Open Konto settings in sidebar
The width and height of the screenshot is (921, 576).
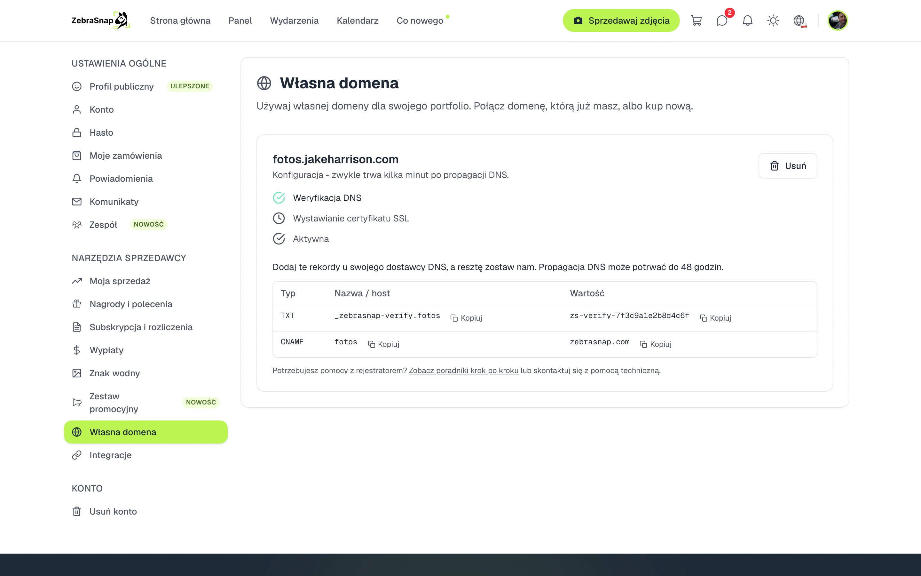[146, 109]
